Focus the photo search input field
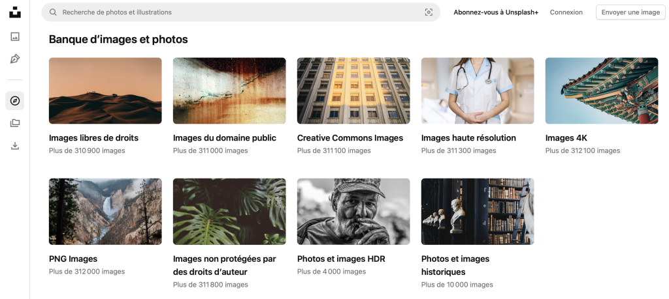Image resolution: width=669 pixels, height=299 pixels. pyautogui.click(x=235, y=12)
